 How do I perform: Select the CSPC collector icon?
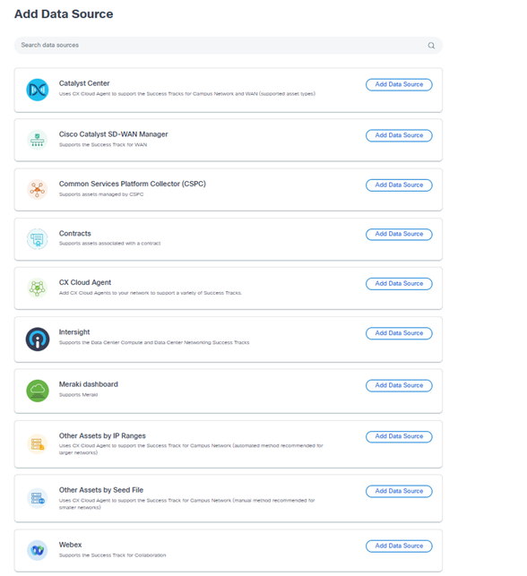(x=37, y=189)
